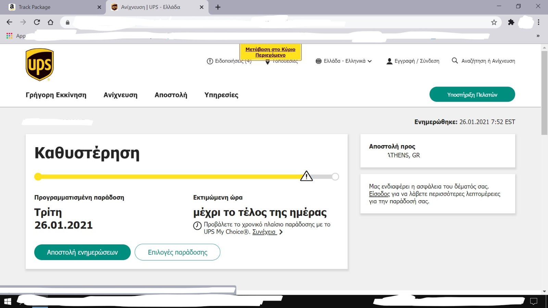Image resolution: width=548 pixels, height=308 pixels.
Task: Click the delay warning triangle on progress bar
Action: pyautogui.click(x=306, y=176)
